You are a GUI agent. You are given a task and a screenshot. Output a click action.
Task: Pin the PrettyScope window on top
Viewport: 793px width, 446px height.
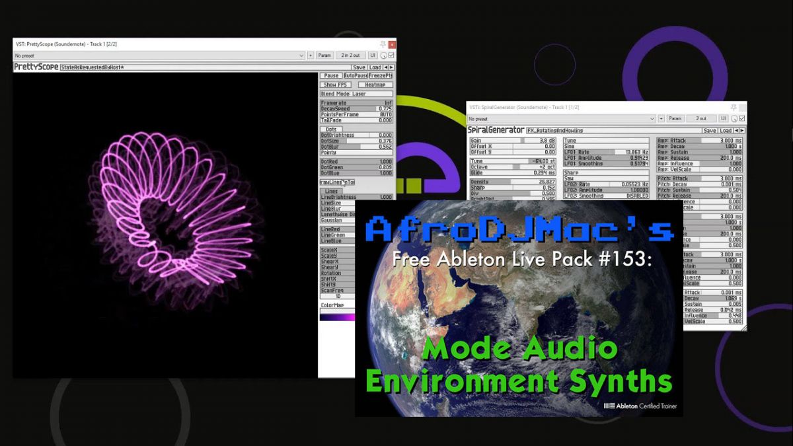coord(383,44)
